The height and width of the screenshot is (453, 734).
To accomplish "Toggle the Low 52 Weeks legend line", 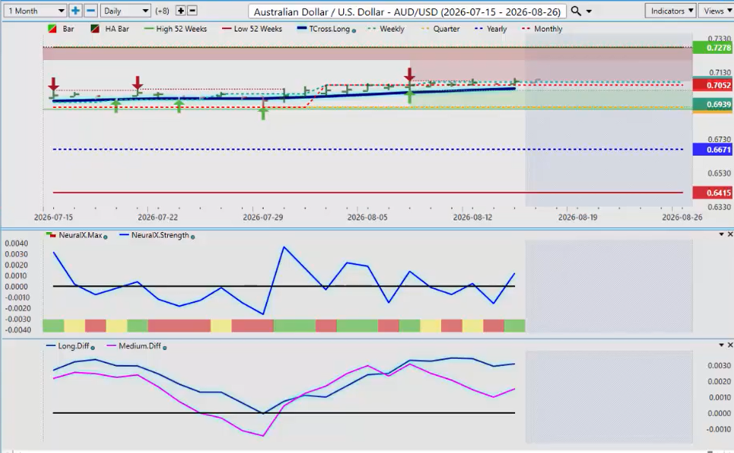I will 252,29.
